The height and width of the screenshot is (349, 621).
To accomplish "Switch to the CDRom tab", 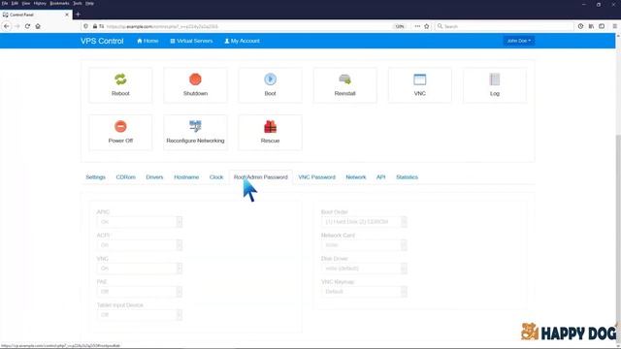I will (x=125, y=176).
